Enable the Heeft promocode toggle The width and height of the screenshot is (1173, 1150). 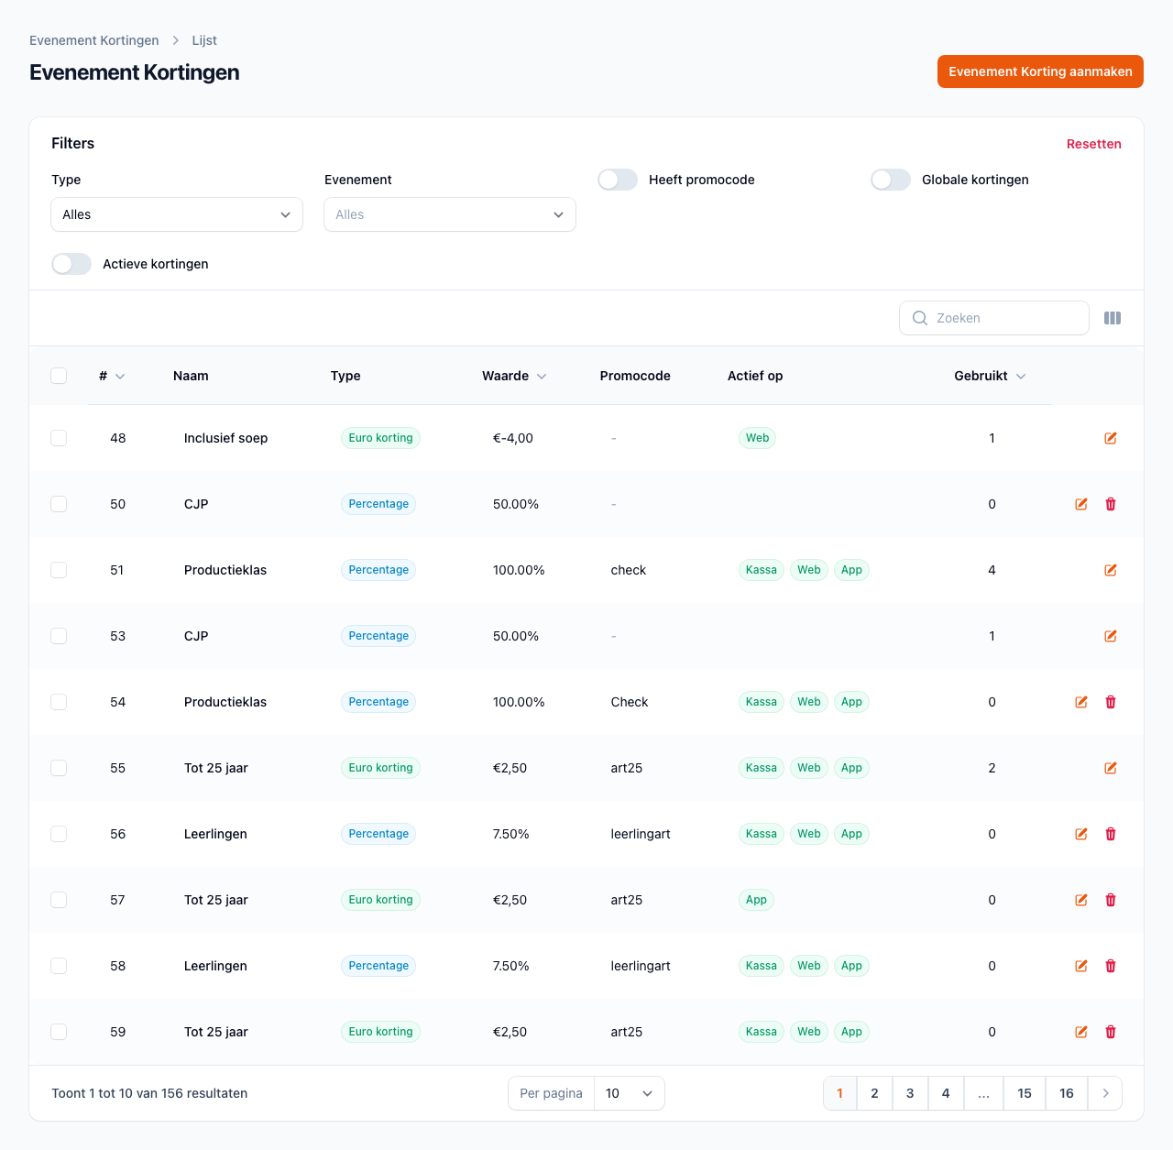[618, 180]
